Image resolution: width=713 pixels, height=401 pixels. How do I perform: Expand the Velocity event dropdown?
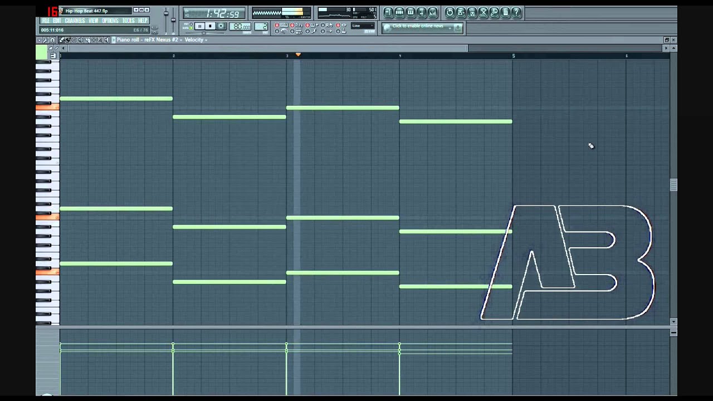[206, 40]
